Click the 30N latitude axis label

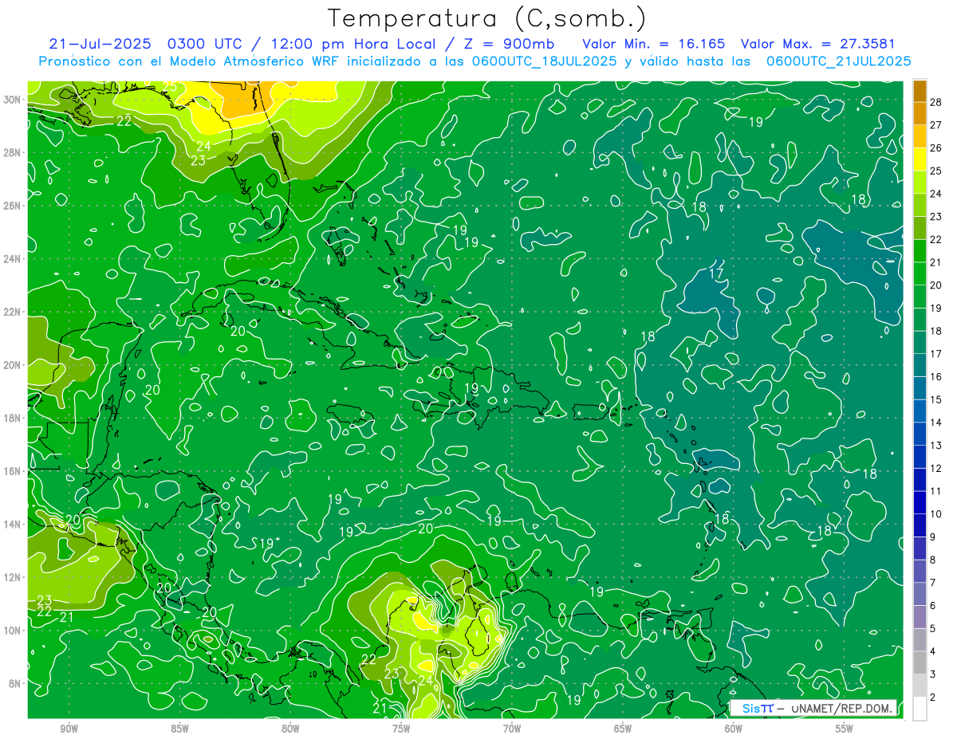tap(14, 100)
